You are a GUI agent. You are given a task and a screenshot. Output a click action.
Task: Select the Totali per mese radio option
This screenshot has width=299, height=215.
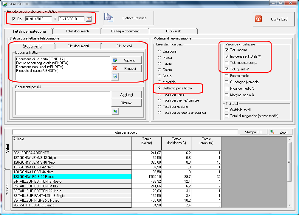pos(159,94)
